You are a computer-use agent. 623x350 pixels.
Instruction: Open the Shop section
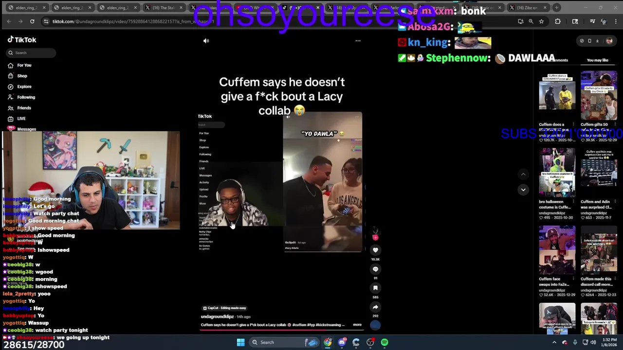(x=18, y=76)
